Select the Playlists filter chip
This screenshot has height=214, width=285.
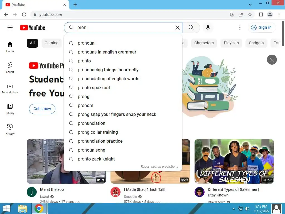(x=231, y=43)
